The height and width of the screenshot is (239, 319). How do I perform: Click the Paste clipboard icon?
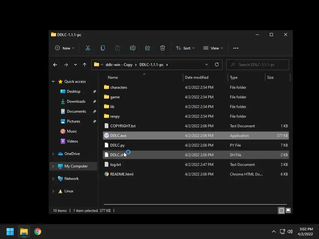(117, 48)
